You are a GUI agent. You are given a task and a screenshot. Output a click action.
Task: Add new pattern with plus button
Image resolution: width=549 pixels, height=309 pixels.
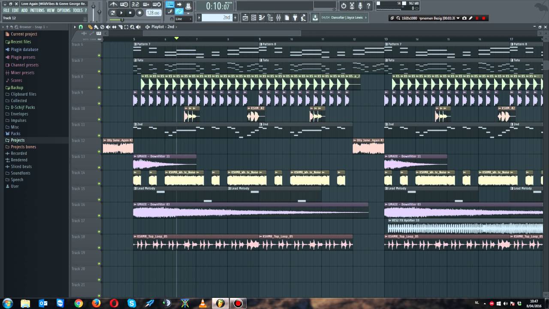(x=235, y=18)
